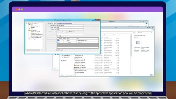Uncheck the second grid row checkbox

click(58, 42)
